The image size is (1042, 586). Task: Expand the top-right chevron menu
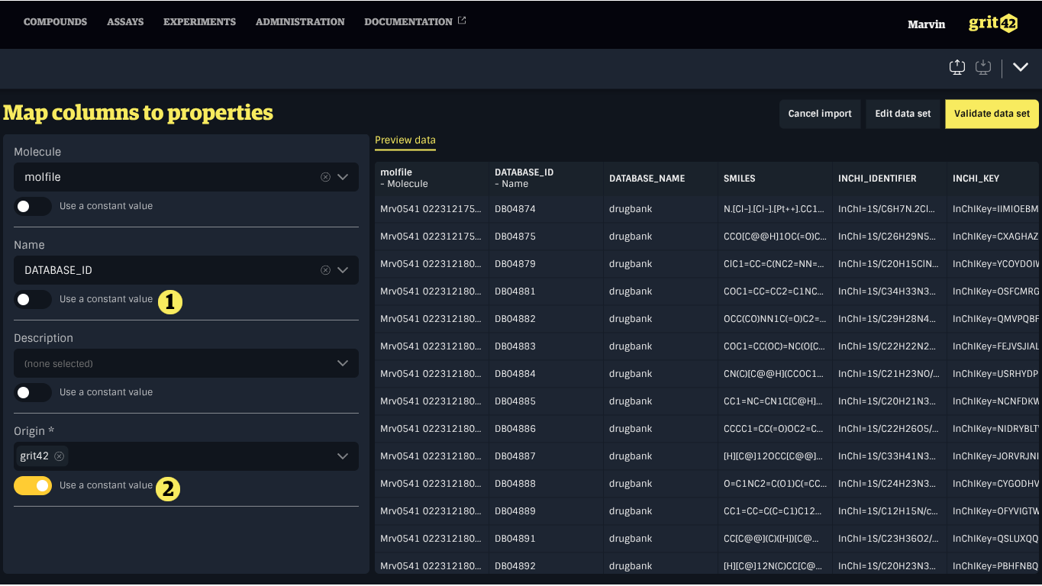coord(1021,67)
